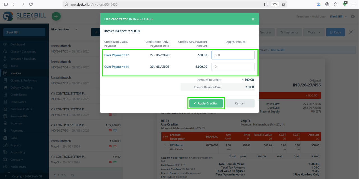Cancel the Use credits dialog
This screenshot has width=359, height=179.
coord(240,103)
